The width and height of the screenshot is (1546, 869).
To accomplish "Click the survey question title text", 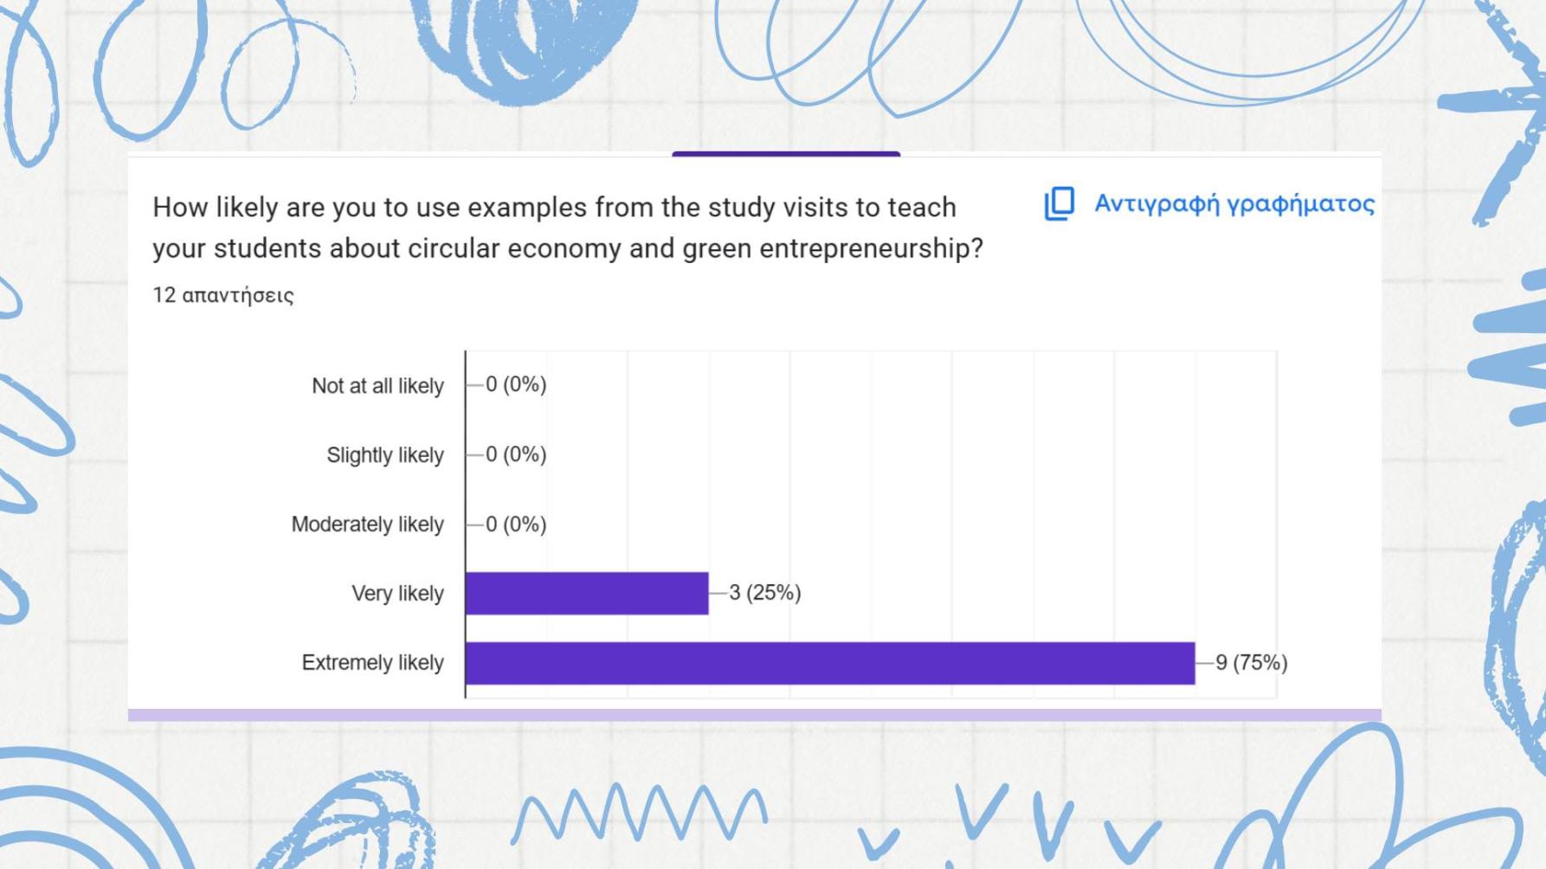I will (x=568, y=228).
